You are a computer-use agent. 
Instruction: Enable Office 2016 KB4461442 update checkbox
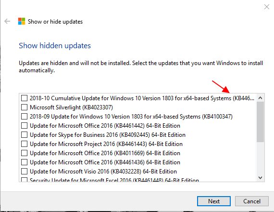point(25,126)
